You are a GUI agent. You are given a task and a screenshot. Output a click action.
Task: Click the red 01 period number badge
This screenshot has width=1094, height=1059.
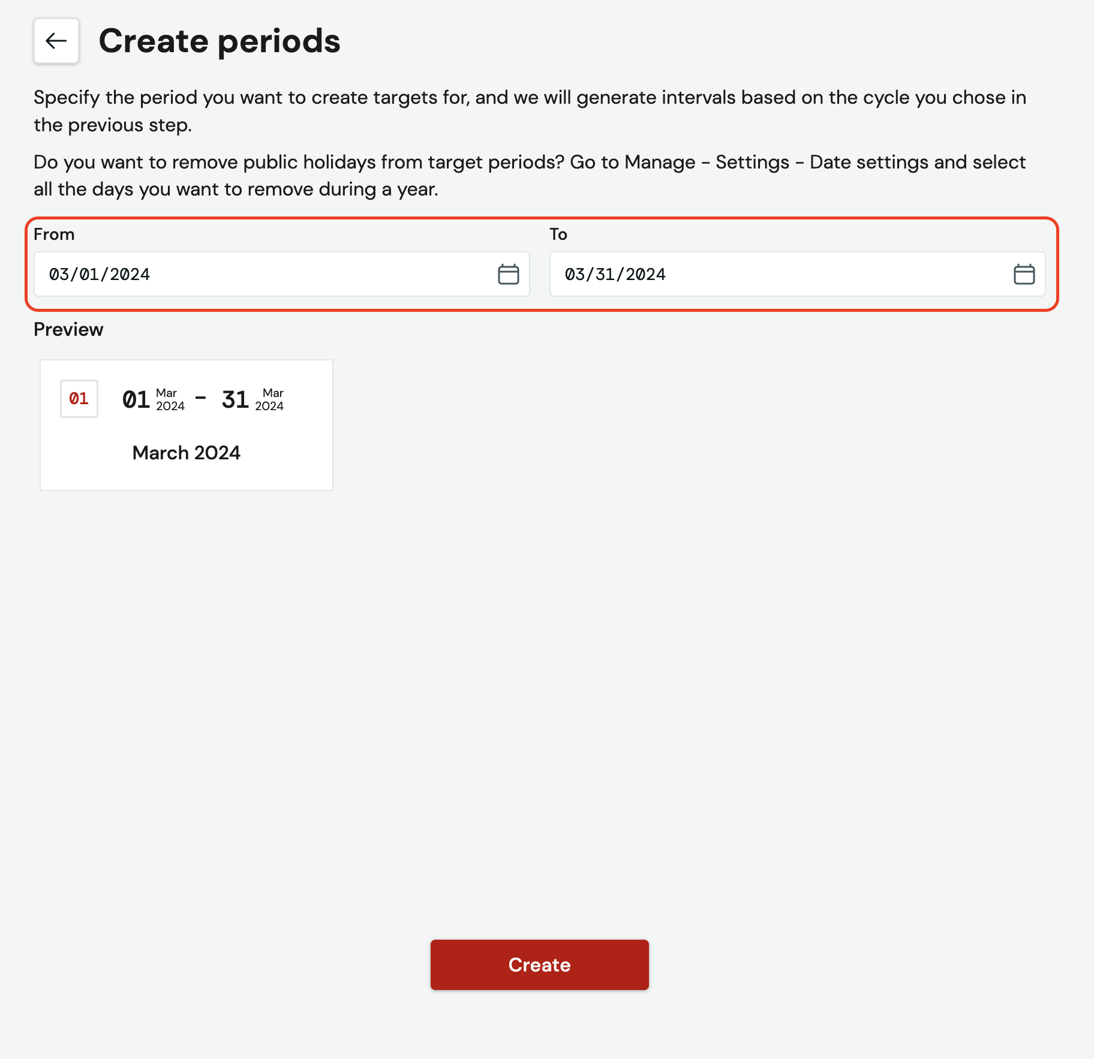click(x=79, y=398)
